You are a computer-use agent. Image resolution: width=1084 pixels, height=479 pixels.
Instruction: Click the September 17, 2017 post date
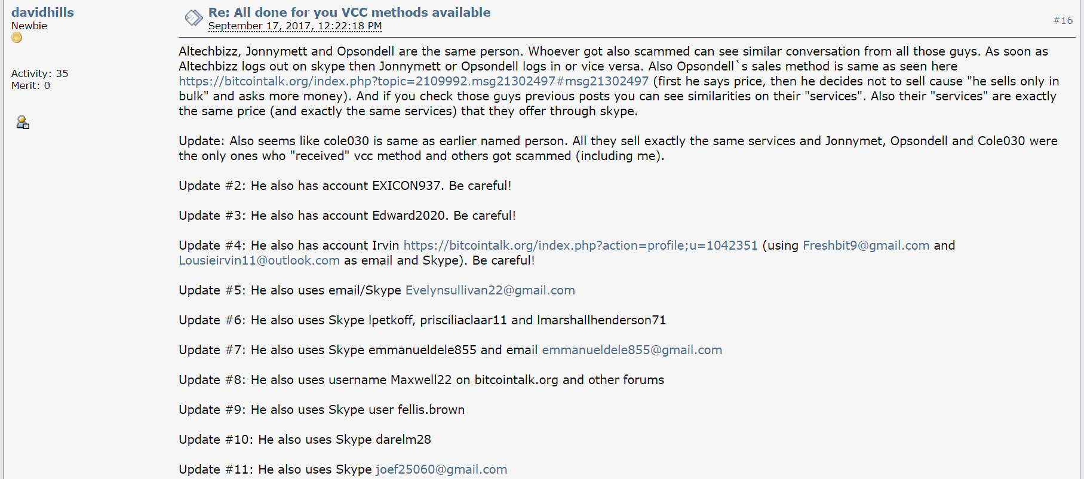[295, 26]
